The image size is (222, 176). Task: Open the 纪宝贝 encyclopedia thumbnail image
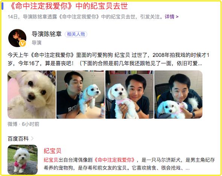(23, 160)
